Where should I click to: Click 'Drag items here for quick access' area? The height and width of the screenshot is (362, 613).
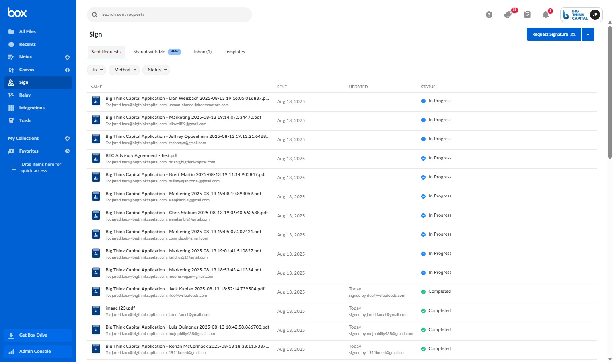click(38, 167)
